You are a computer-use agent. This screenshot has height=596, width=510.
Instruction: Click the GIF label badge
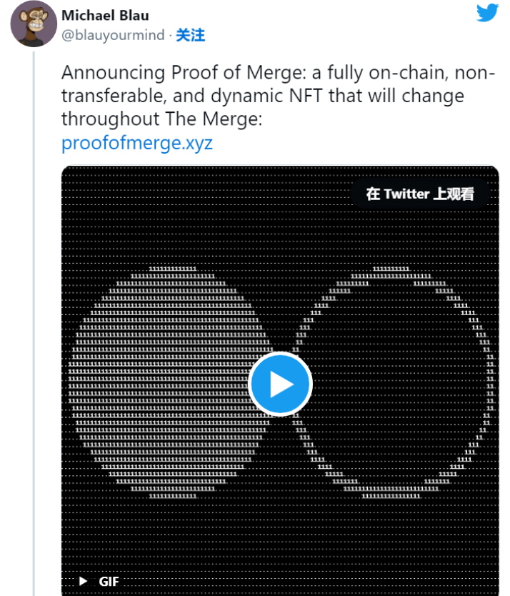(x=109, y=581)
